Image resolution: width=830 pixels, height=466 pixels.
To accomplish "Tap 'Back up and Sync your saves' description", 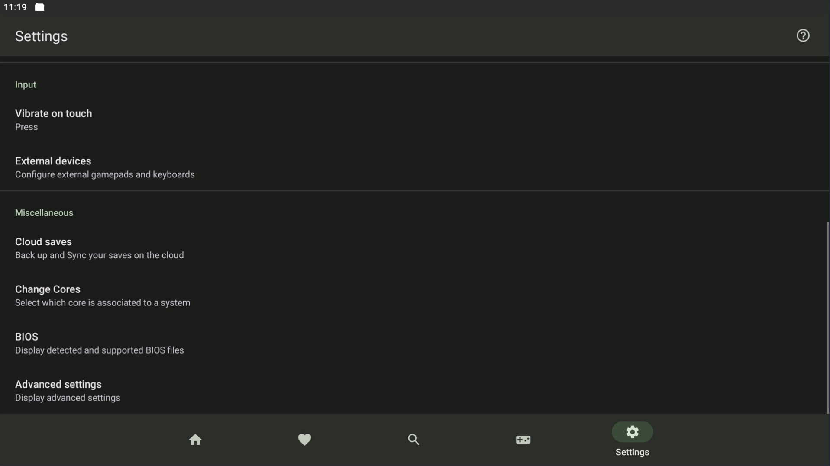I will [x=100, y=255].
